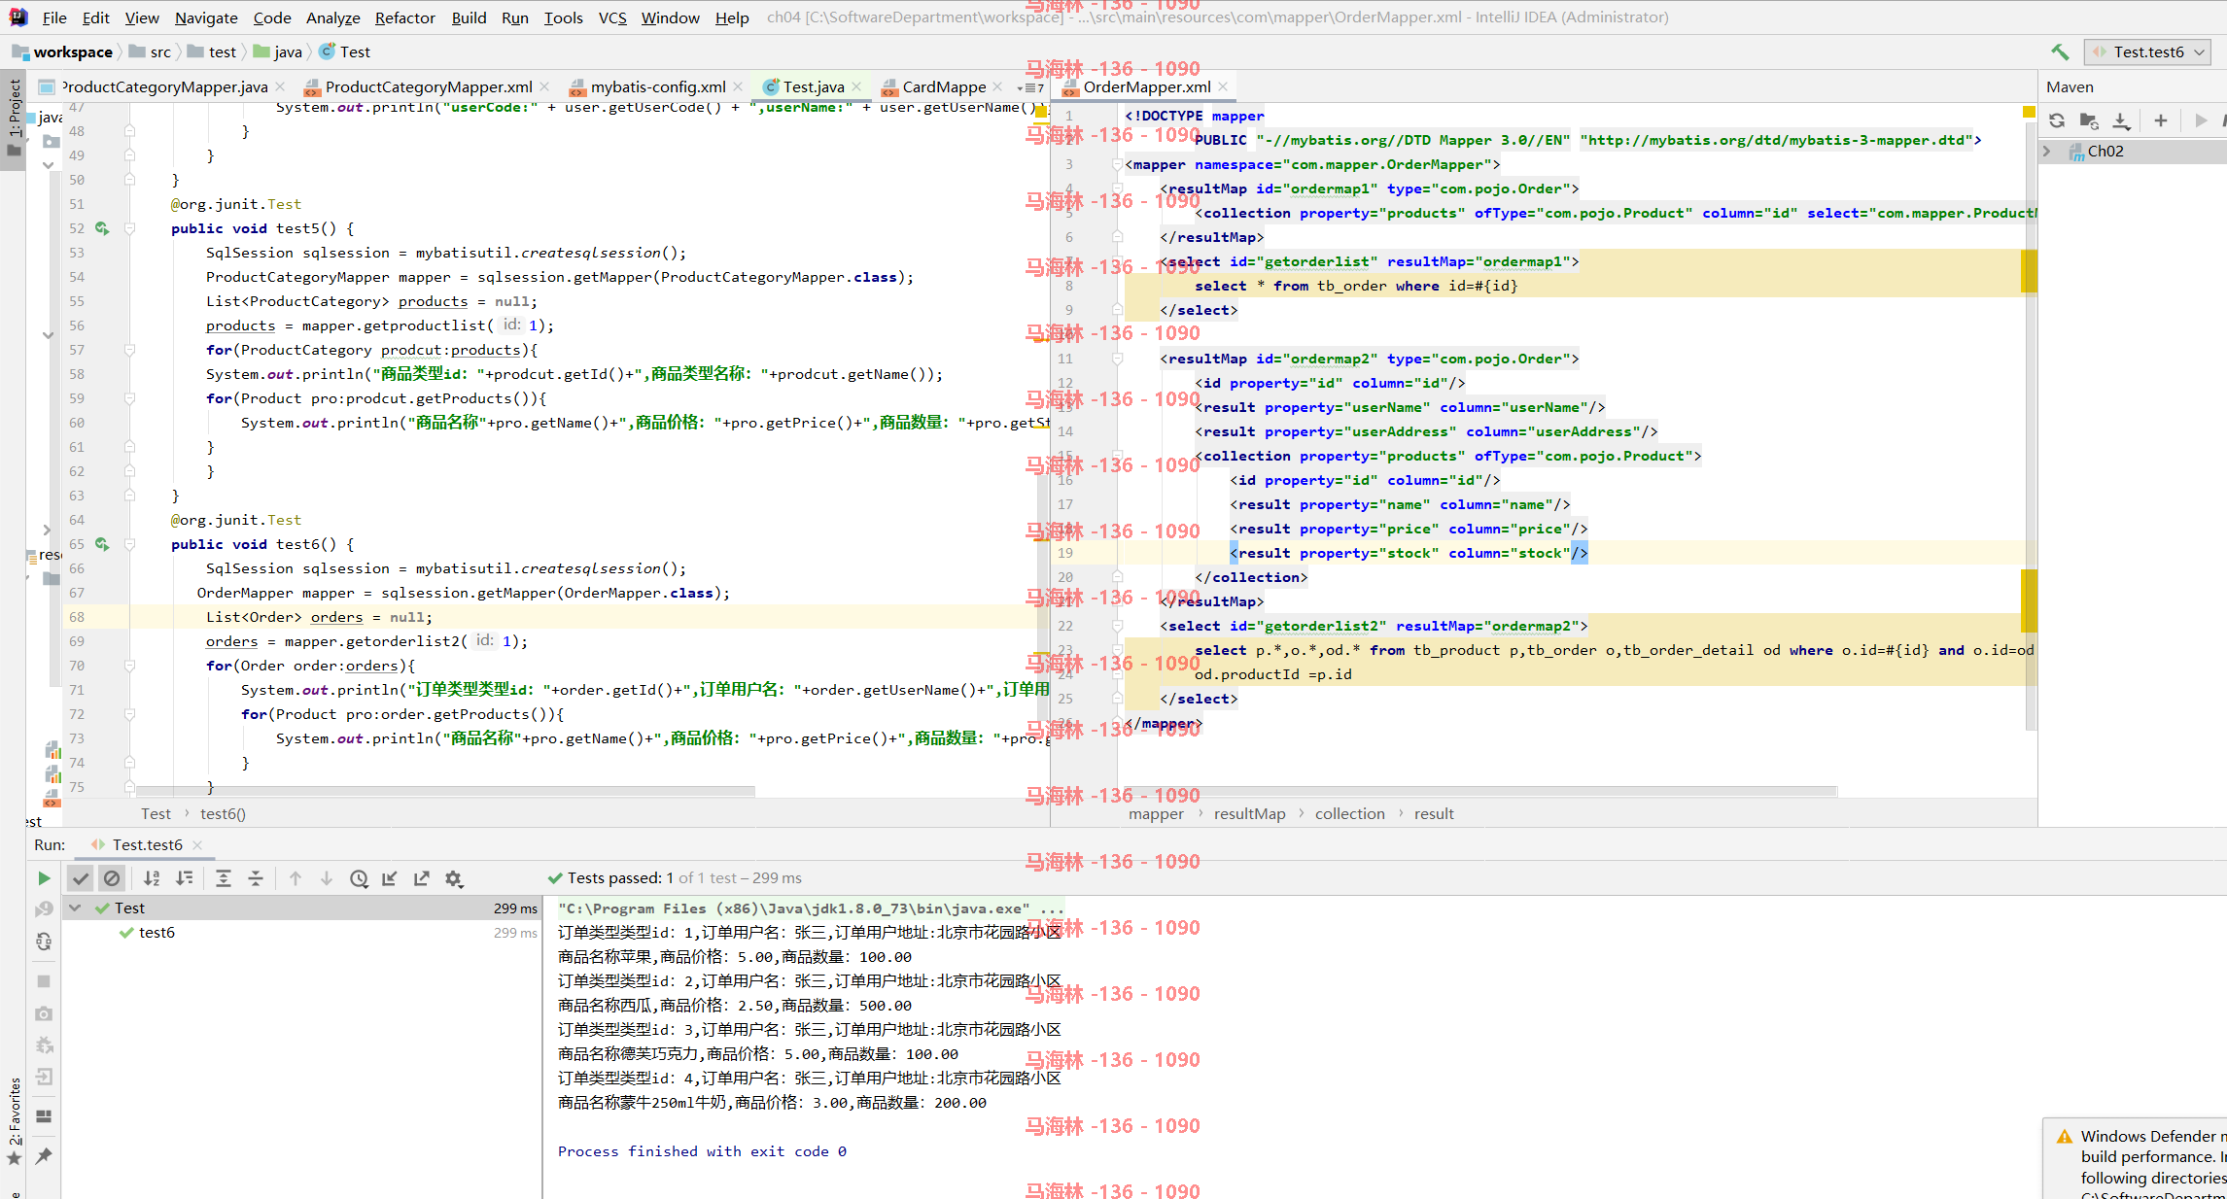Sort tests alphabetically
The height and width of the screenshot is (1199, 2227).
click(x=152, y=878)
